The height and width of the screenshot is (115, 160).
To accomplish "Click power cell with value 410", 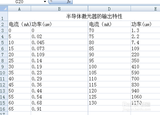I will coord(145,66).
